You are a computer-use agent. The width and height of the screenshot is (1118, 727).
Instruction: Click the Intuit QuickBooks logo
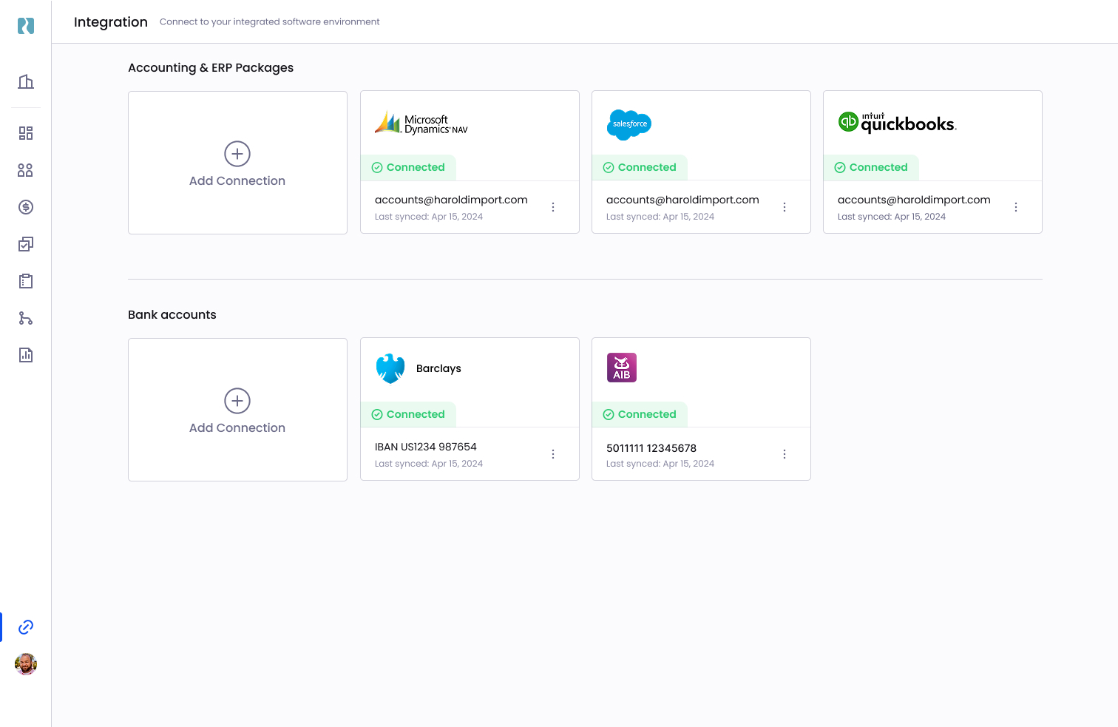[x=897, y=122]
